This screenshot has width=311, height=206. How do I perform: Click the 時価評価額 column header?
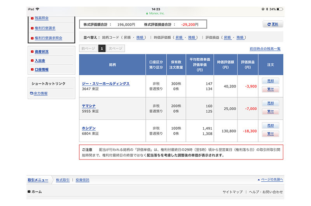coord(225,65)
